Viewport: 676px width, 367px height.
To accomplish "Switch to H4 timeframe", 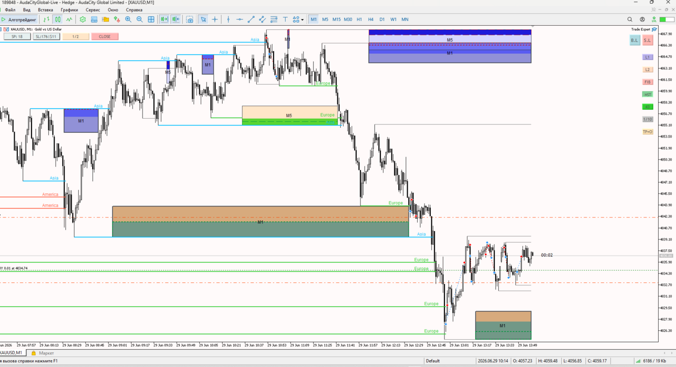I will tap(370, 19).
